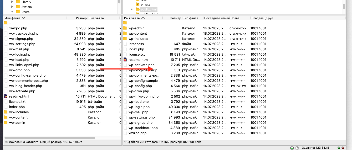This screenshot has width=352, height=150.
Task: Collapse the Users folder in local tree
Action: (x=12, y=12)
